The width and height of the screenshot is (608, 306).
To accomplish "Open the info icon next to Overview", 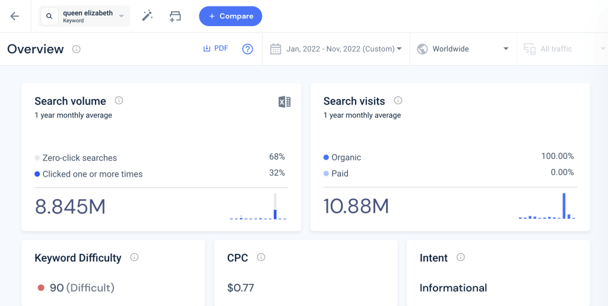I will click(x=77, y=49).
